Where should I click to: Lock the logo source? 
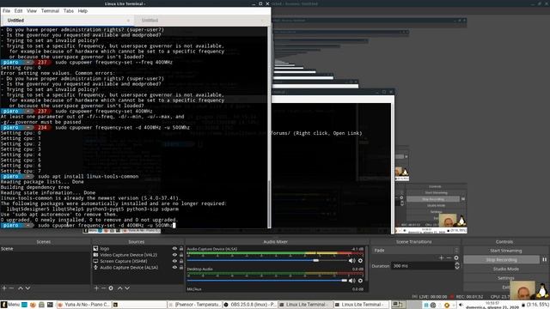(181, 249)
